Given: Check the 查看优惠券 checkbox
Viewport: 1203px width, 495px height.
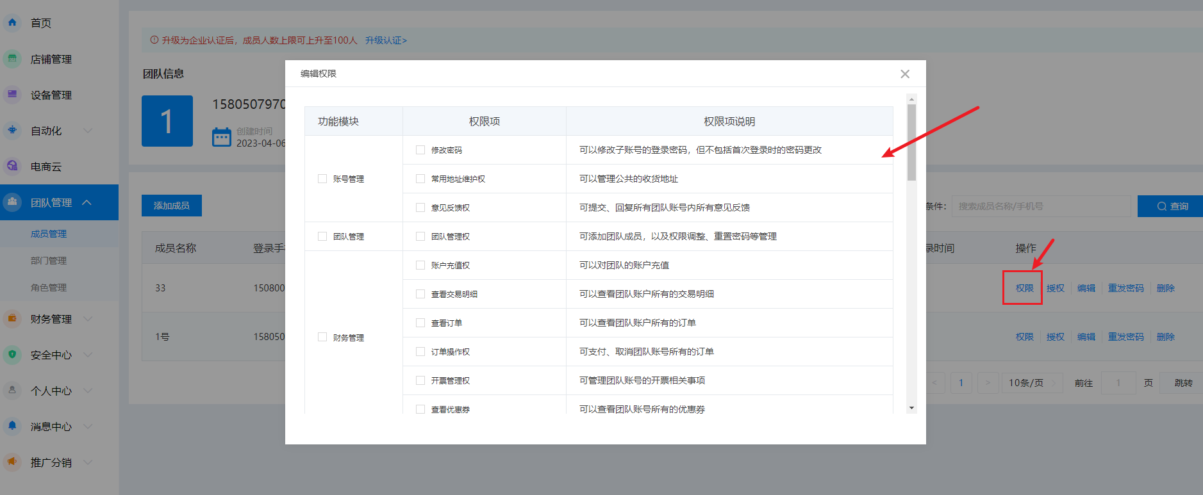Looking at the screenshot, I should point(420,409).
